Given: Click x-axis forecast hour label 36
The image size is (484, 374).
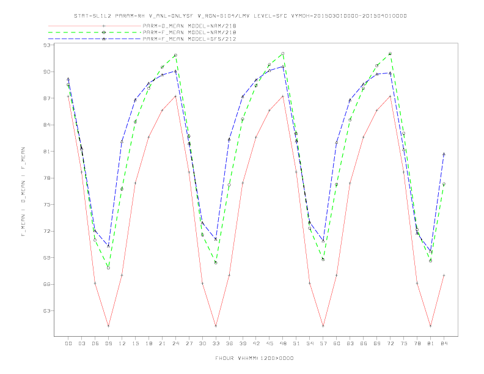Looking at the screenshot, I should click(x=229, y=343).
